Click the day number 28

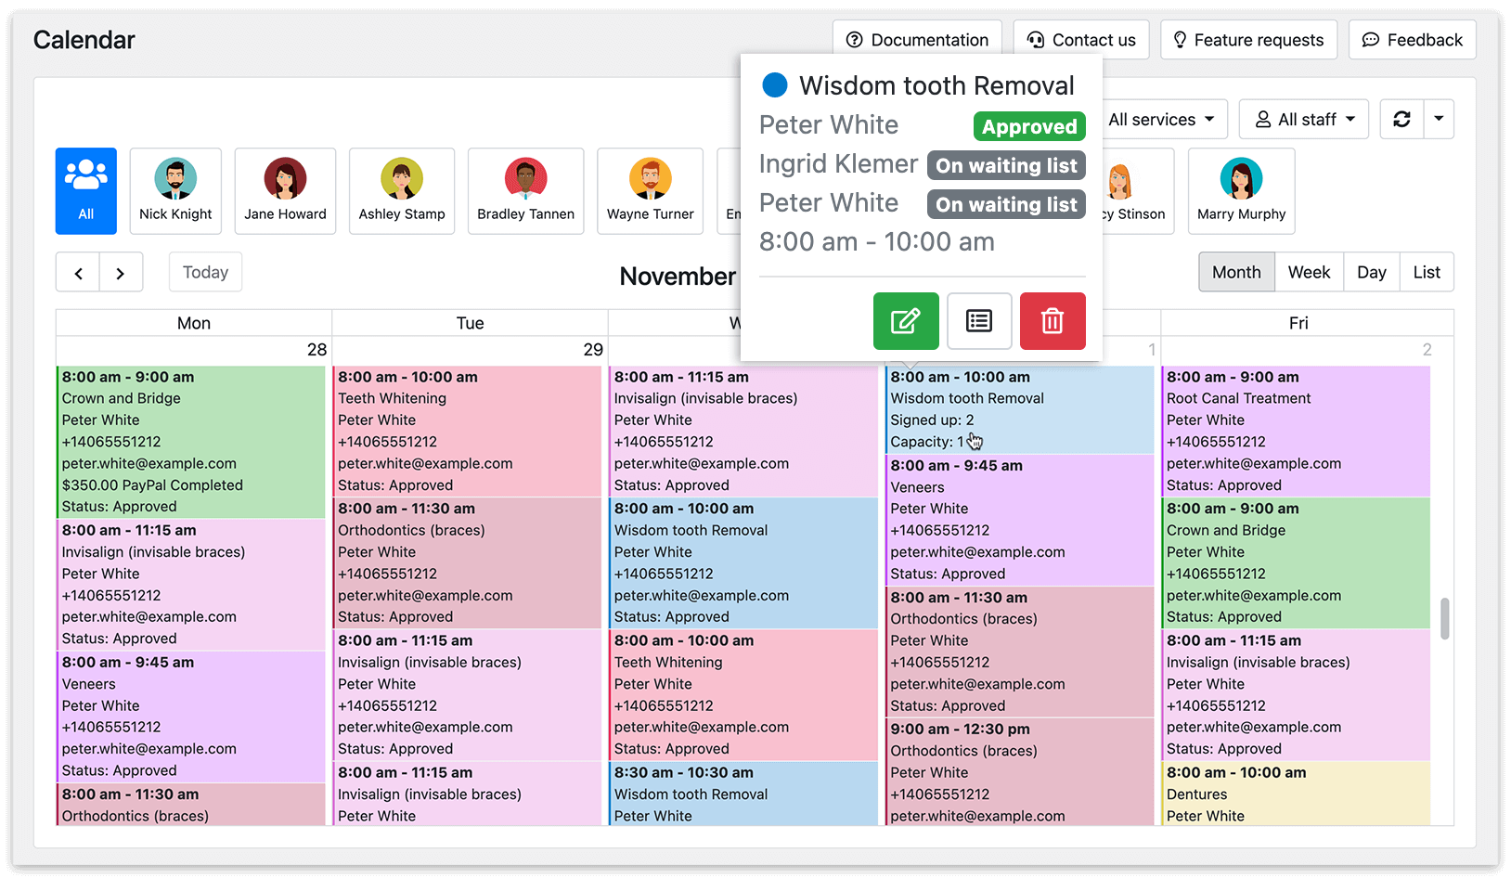pyautogui.click(x=316, y=350)
